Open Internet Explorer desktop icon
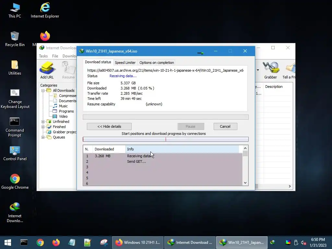This screenshot has width=332, height=249. [45, 11]
